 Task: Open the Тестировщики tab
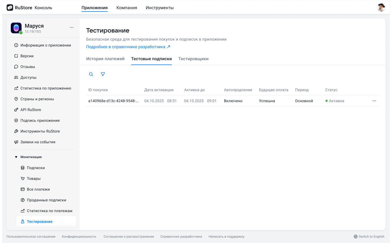tap(193, 59)
